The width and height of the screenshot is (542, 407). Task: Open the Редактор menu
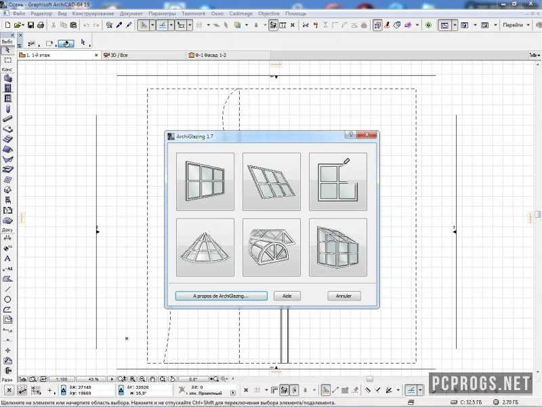[41, 14]
